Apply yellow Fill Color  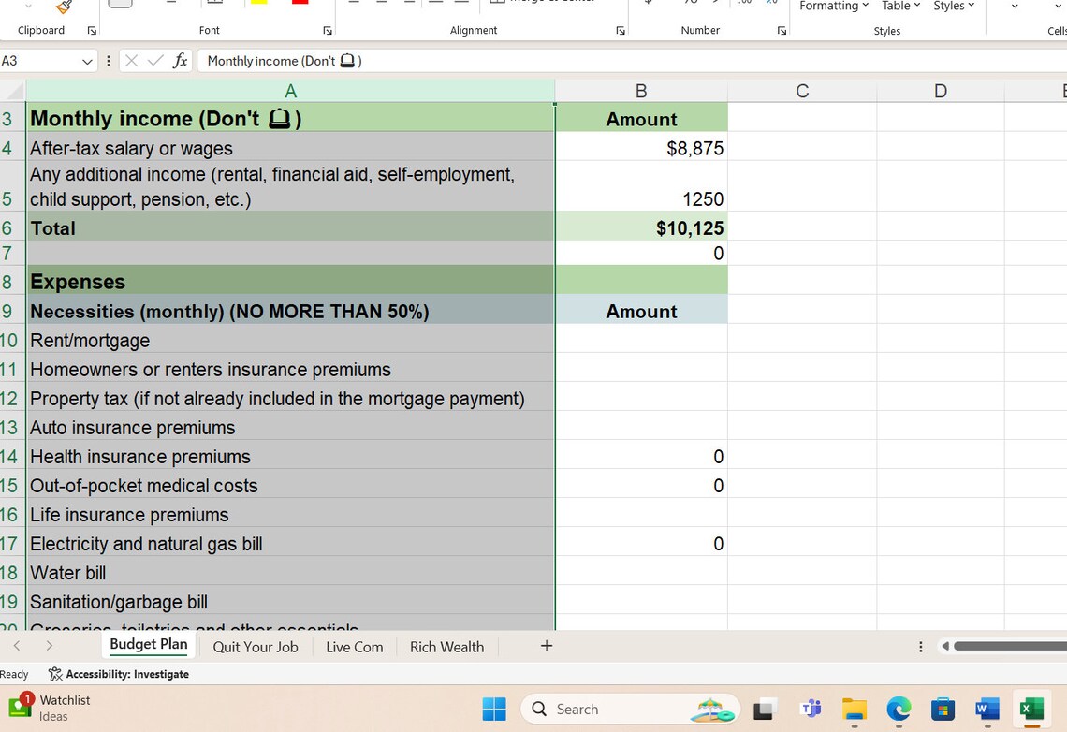[x=259, y=4]
